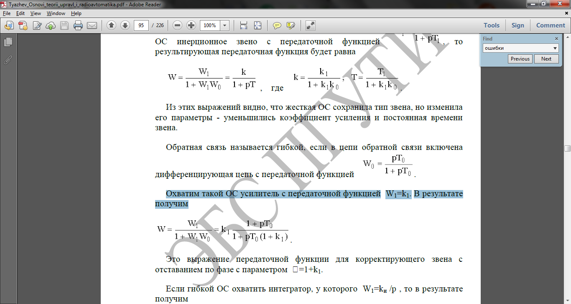Open the Sign pane

click(517, 25)
